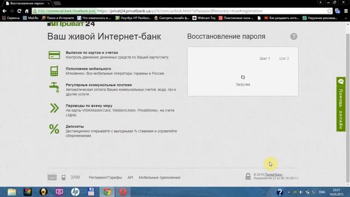This screenshot has height=197, width=350.
Task: Open the volume tray icon
Action: pyautogui.click(x=301, y=192)
